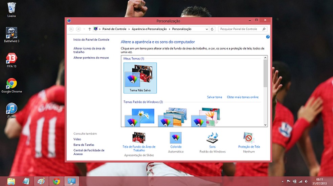Expand Painel de Controle breadcrumb arrow
Image resolution: width=333 pixels, height=186 pixels.
[129, 29]
